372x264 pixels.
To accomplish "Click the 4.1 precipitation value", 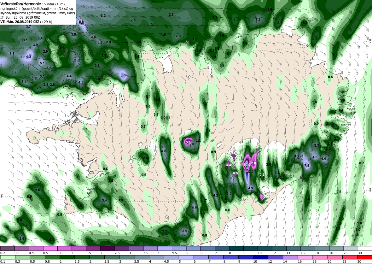I will tap(297, 156).
